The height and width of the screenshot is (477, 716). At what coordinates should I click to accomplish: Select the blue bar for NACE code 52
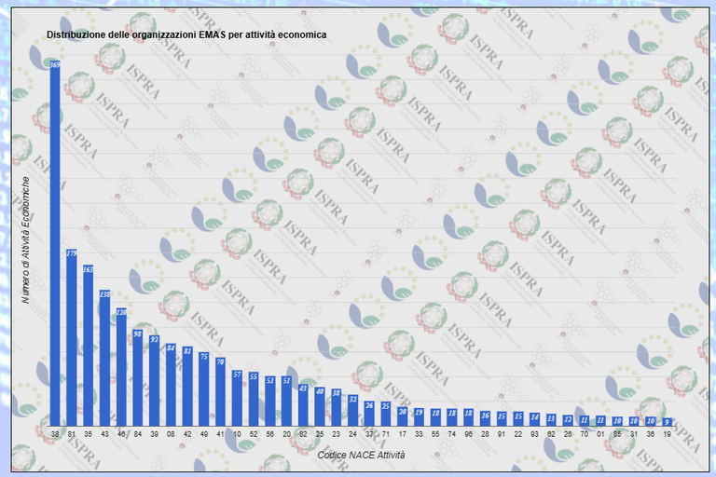254,399
